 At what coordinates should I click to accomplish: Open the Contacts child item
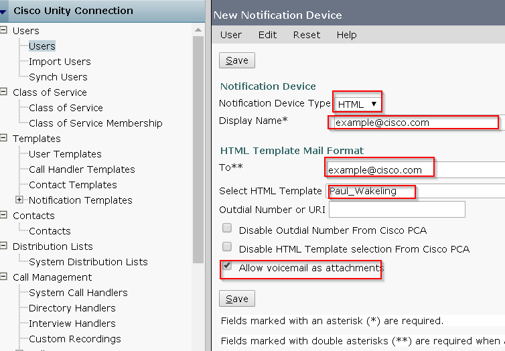(x=50, y=231)
